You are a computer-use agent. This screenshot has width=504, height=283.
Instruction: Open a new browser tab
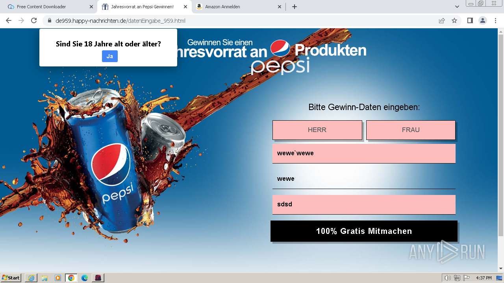click(295, 7)
